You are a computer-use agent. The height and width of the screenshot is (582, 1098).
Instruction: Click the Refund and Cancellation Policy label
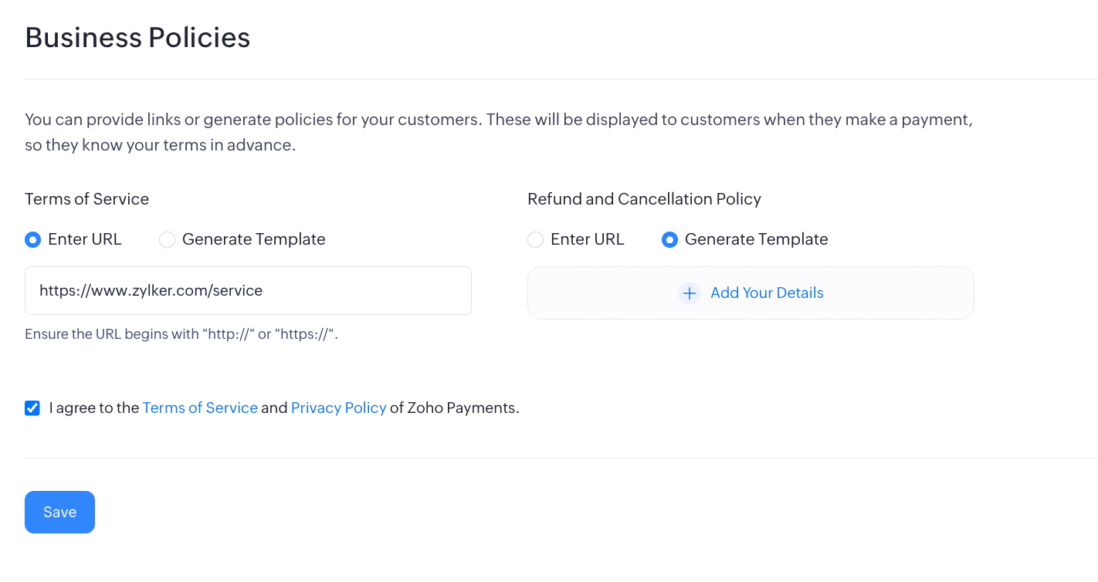point(644,198)
